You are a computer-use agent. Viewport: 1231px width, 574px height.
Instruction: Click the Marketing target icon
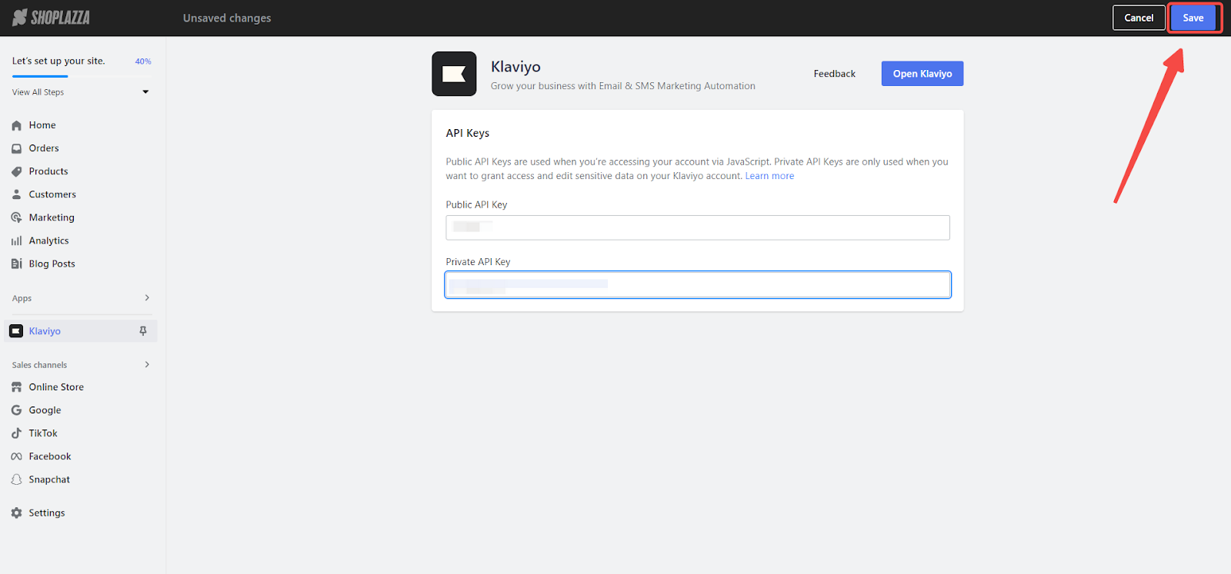tap(16, 217)
